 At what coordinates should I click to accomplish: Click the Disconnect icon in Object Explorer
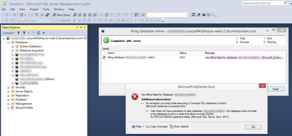click(x=23, y=33)
